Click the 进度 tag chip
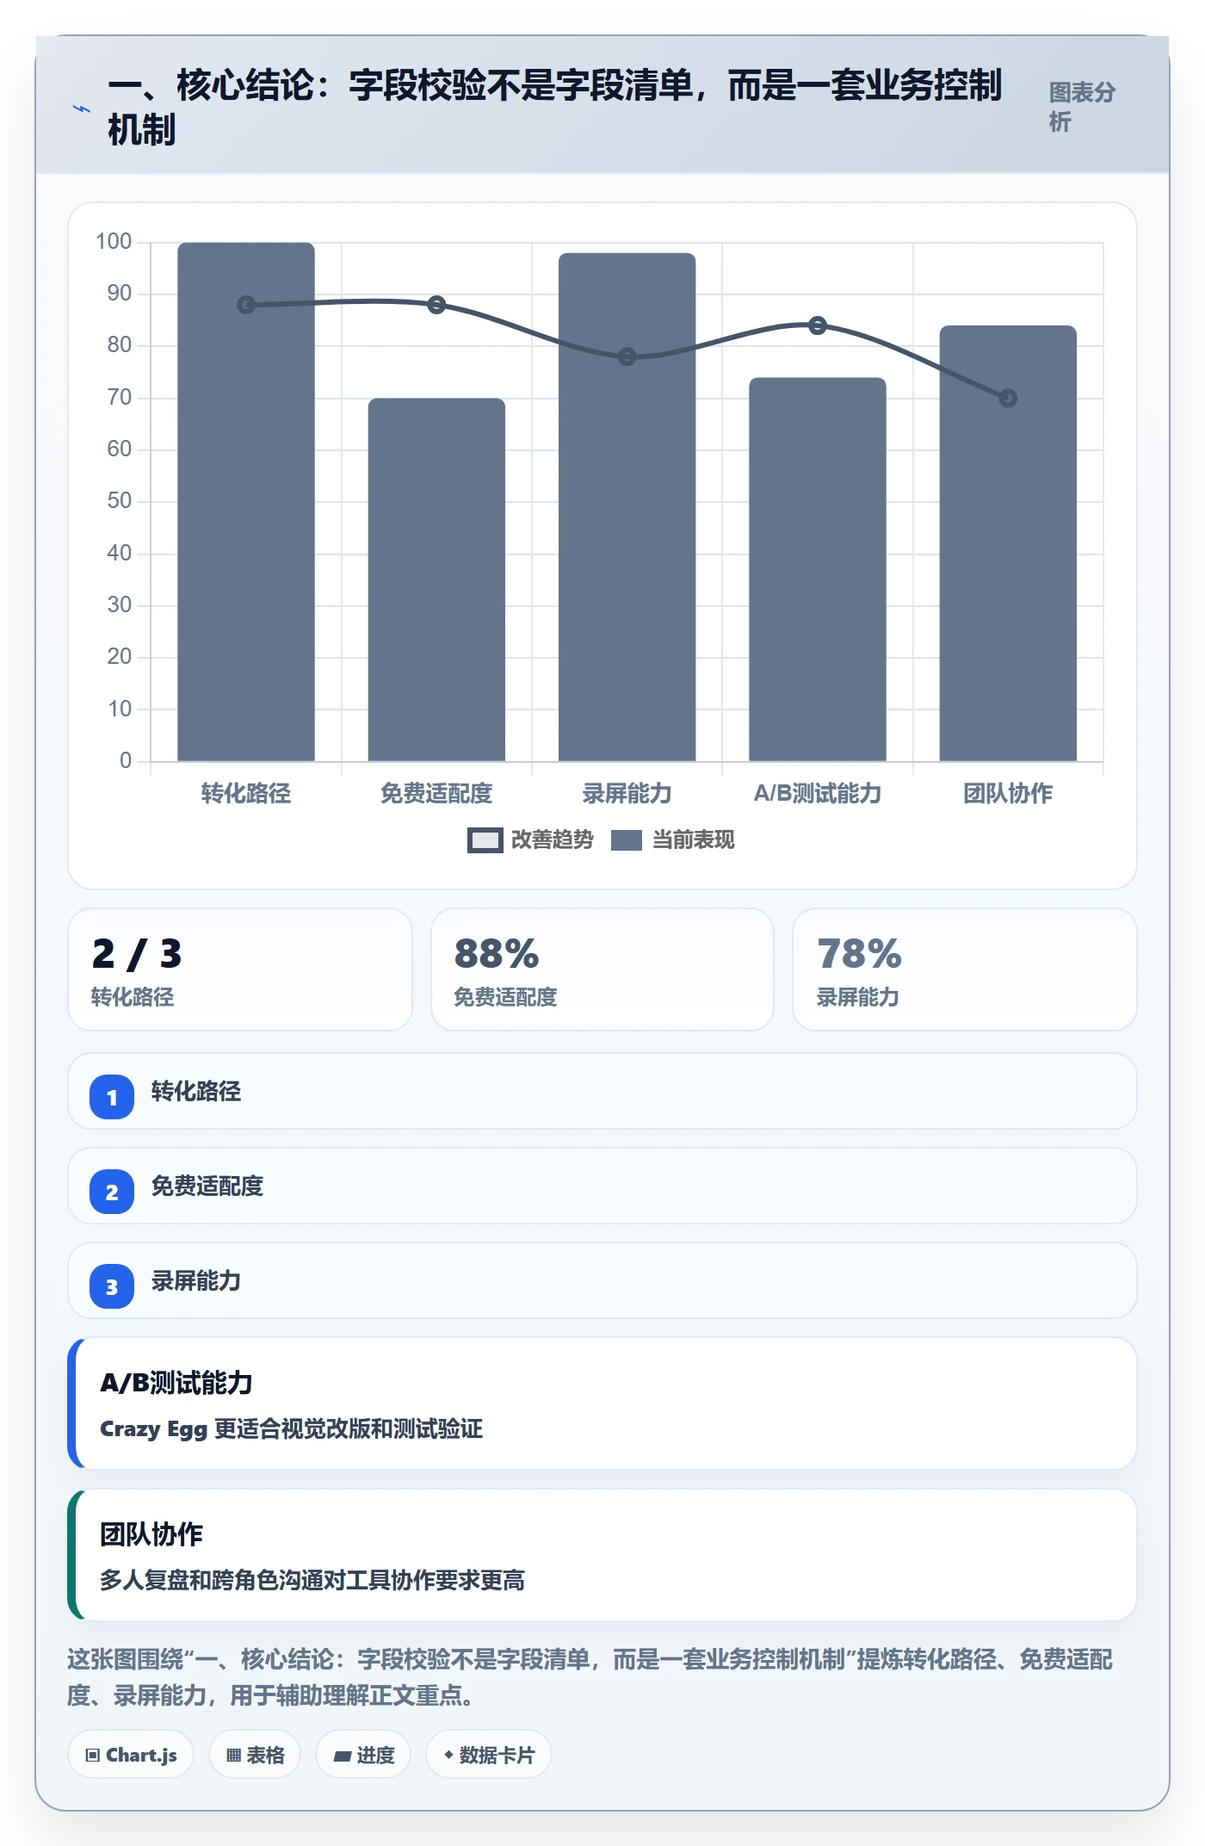This screenshot has height=1846, width=1205. coord(363,1754)
